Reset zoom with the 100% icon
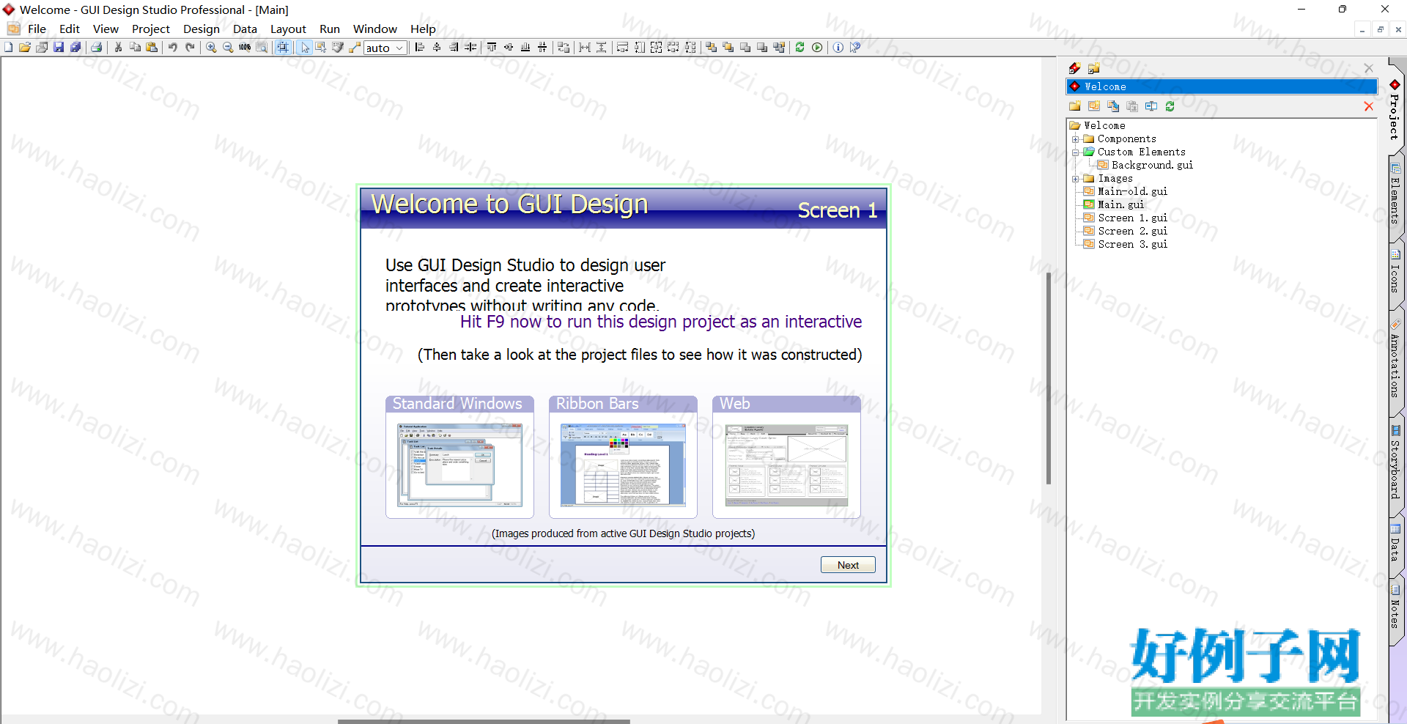 [245, 48]
